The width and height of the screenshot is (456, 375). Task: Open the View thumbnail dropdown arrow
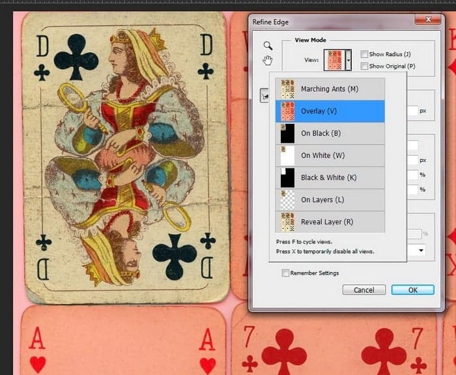[x=348, y=60]
